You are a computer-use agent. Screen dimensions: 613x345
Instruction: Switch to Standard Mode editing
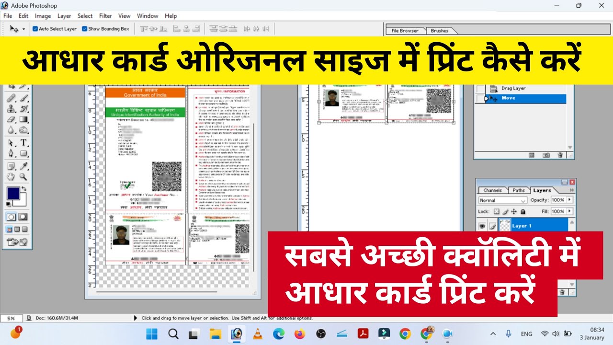[11, 216]
